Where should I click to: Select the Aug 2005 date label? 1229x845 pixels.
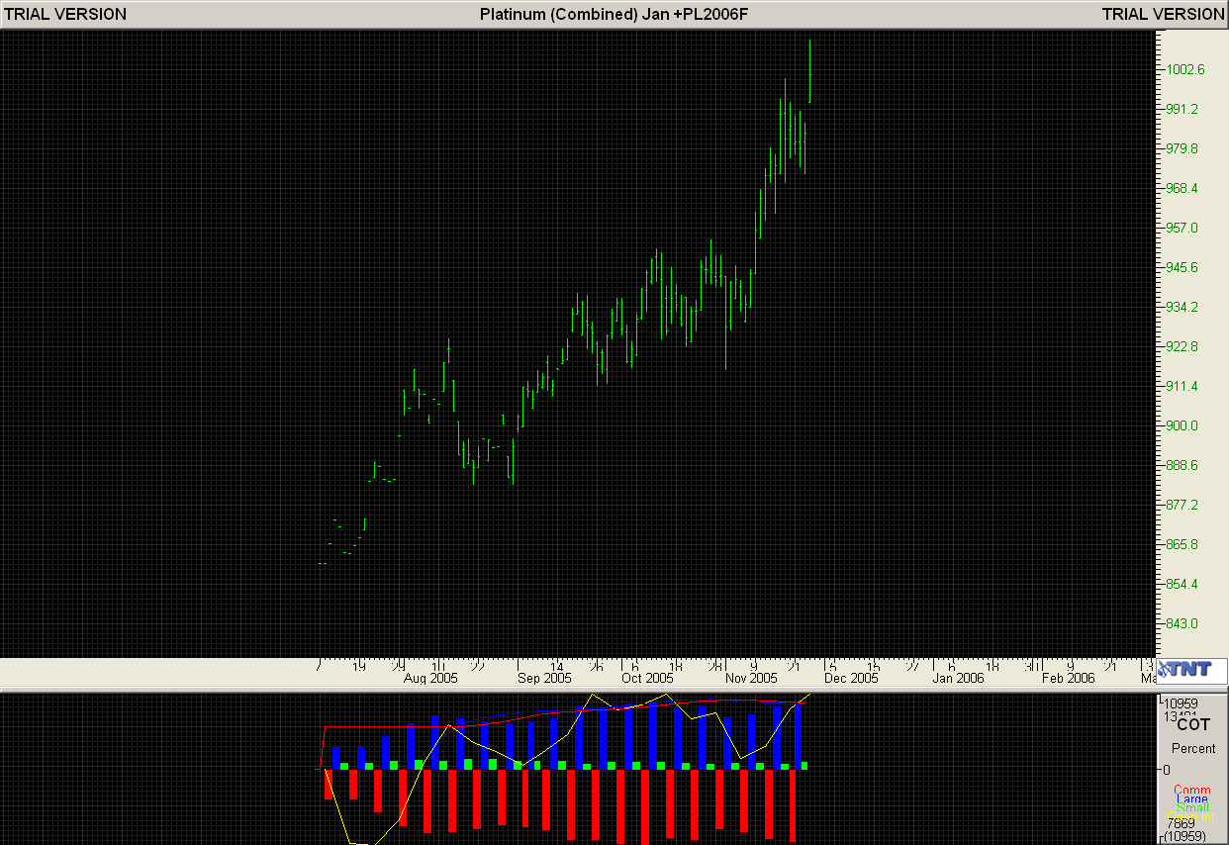click(430, 679)
